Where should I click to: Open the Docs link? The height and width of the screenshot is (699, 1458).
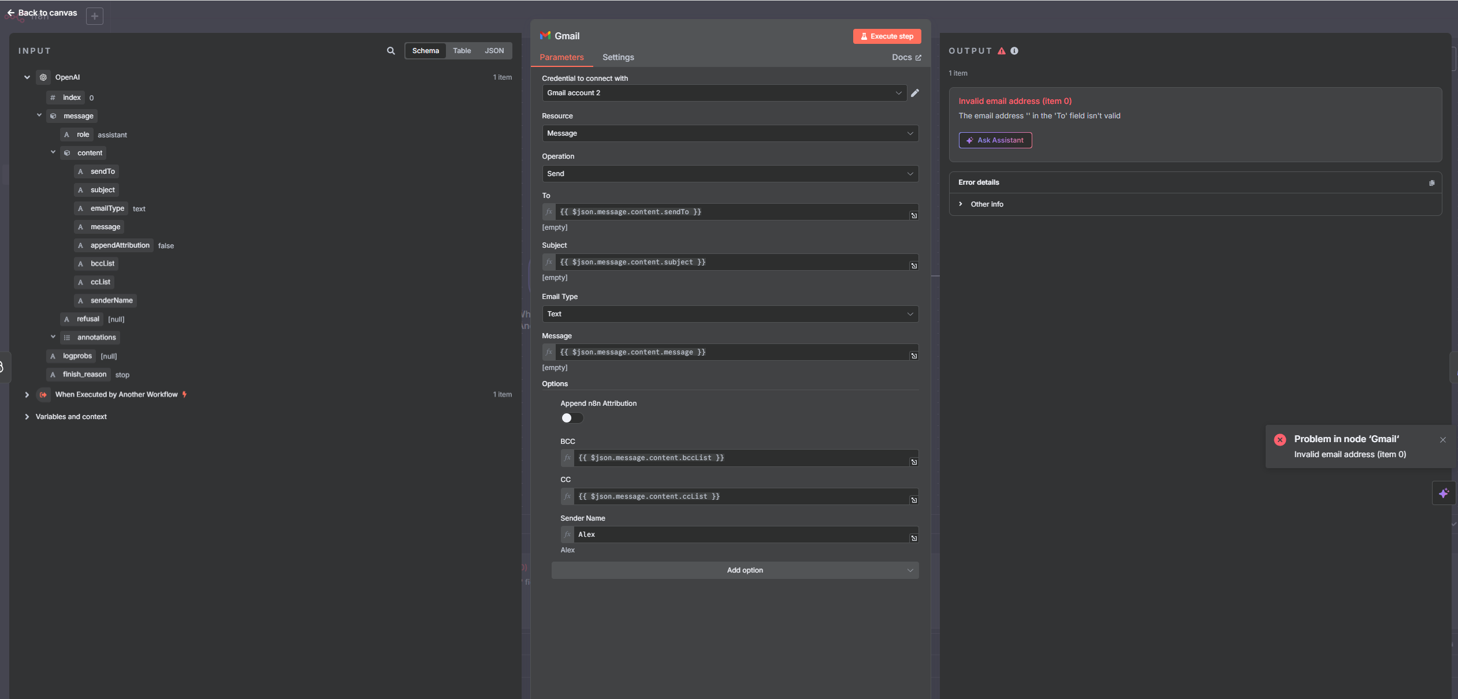coord(906,57)
